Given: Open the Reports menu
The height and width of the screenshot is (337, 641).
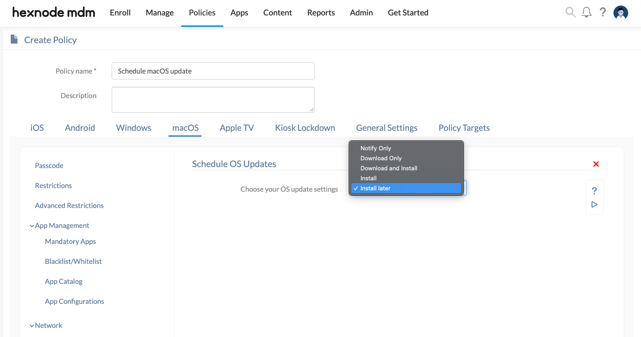Looking at the screenshot, I should pos(321,13).
